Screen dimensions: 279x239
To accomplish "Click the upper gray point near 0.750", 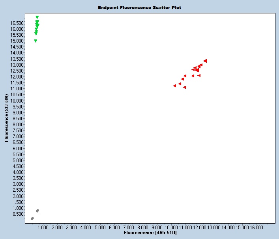I will point(37,211).
